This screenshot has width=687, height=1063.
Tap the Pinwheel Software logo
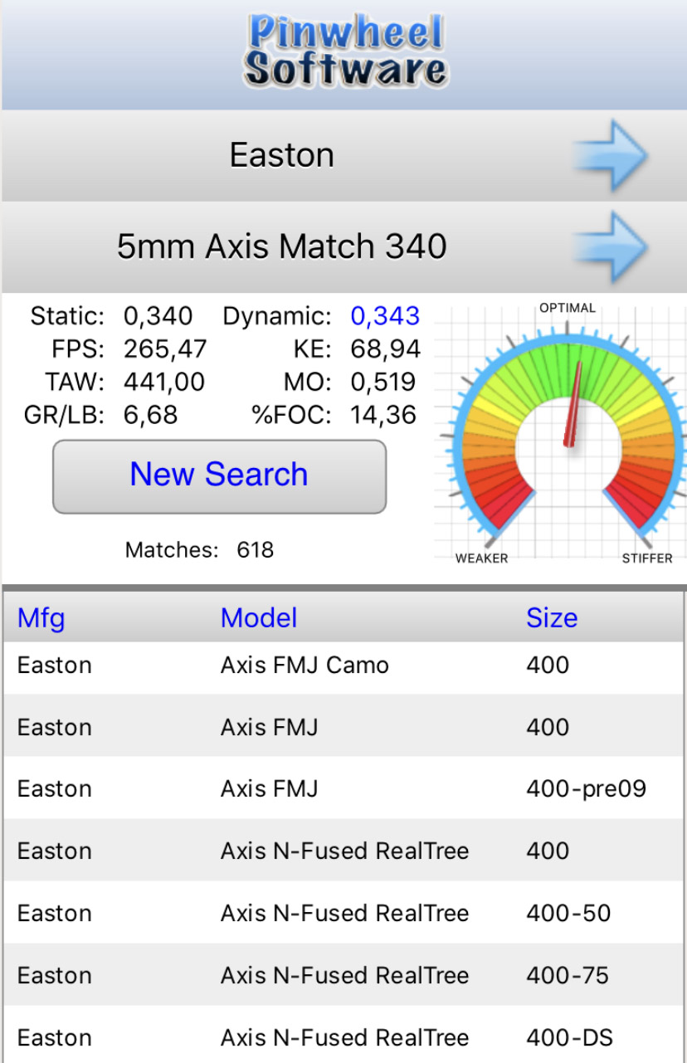pos(344,51)
